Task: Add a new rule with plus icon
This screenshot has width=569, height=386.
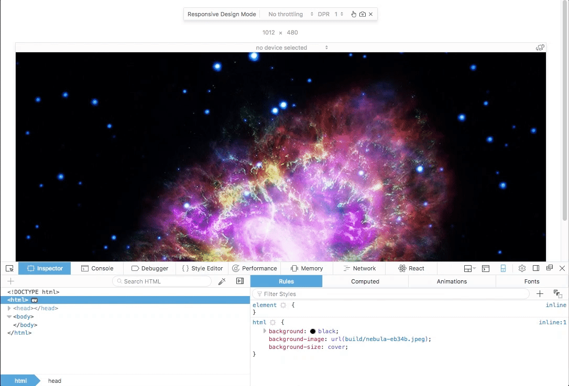Action: coord(540,293)
